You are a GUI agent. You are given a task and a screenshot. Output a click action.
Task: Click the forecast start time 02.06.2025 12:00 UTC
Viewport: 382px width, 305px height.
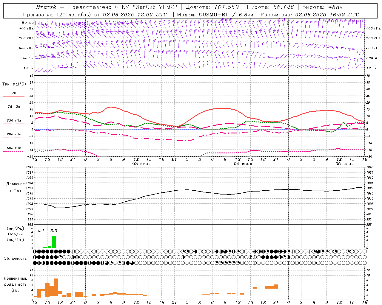coord(135,15)
